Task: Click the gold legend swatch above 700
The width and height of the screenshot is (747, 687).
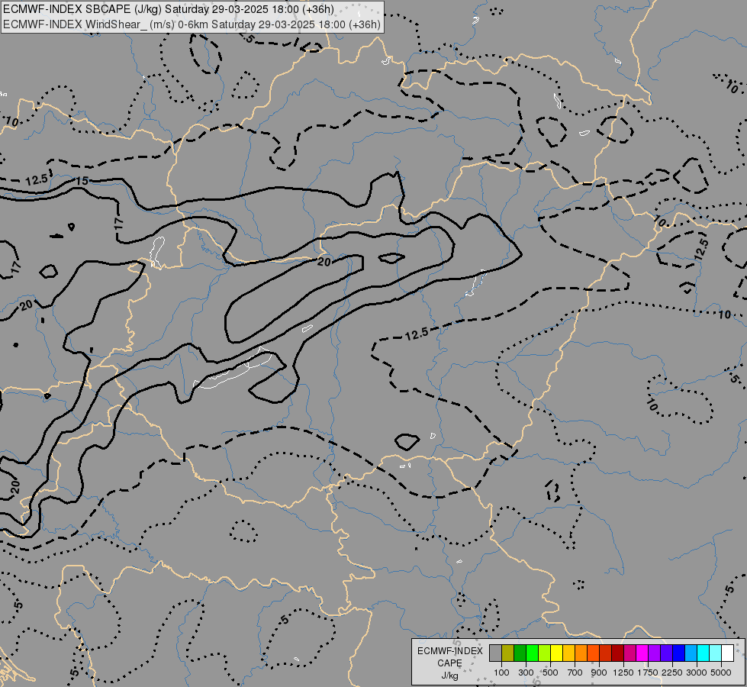Action: tap(568, 653)
